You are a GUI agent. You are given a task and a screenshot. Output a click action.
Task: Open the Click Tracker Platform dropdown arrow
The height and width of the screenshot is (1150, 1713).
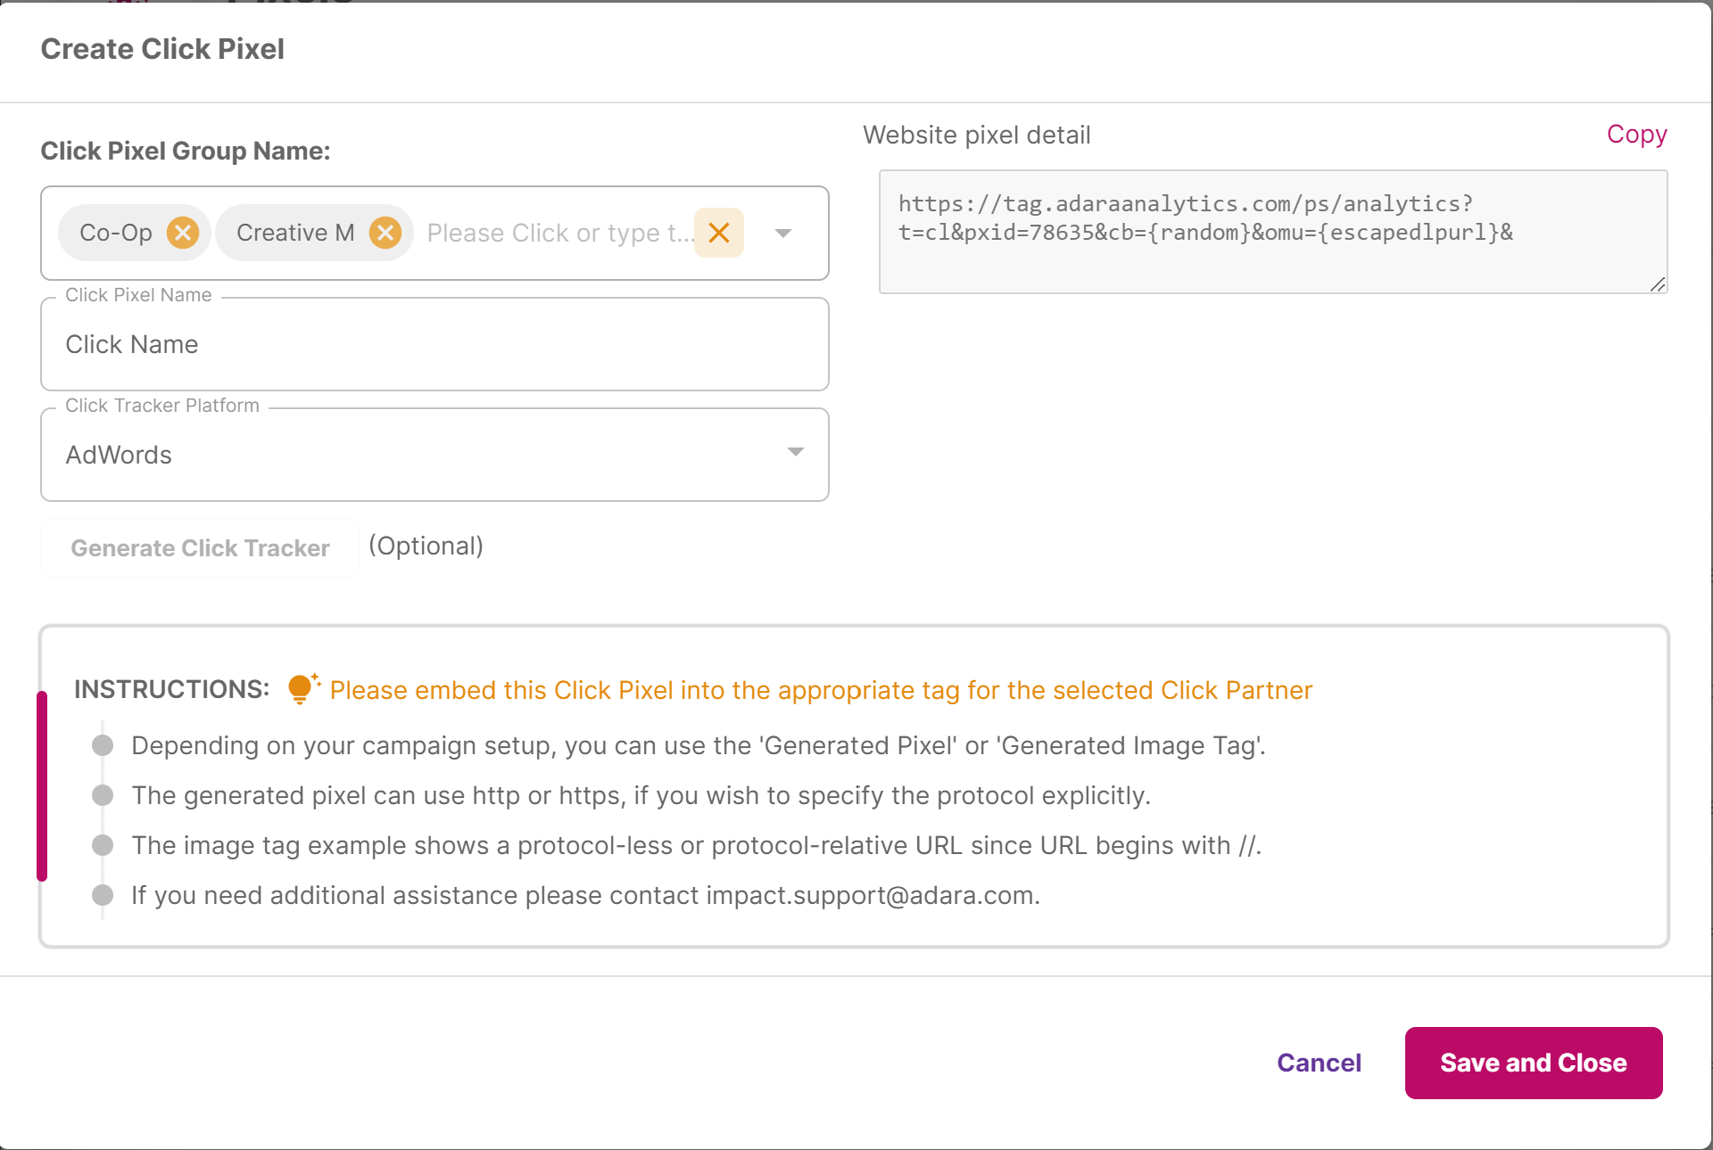[x=795, y=453]
